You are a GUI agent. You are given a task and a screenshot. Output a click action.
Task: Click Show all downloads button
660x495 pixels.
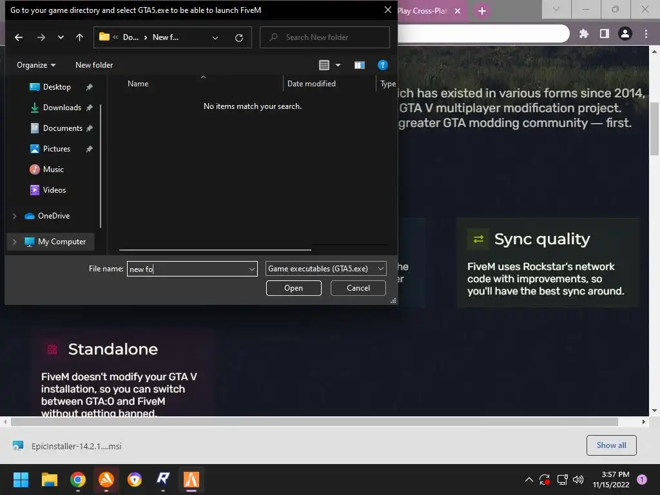click(x=611, y=445)
